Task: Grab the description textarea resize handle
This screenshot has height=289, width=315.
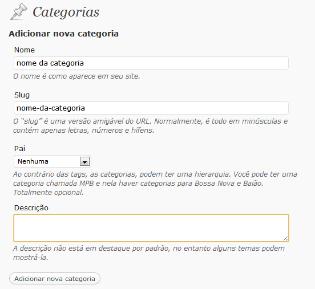Action: (285, 238)
